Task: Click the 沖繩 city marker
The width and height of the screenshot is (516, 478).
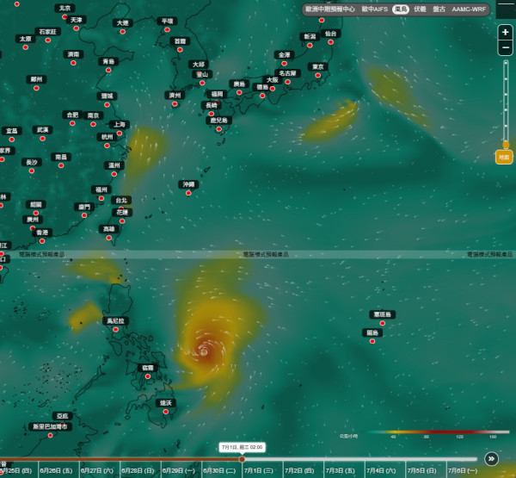Action: pos(188,193)
